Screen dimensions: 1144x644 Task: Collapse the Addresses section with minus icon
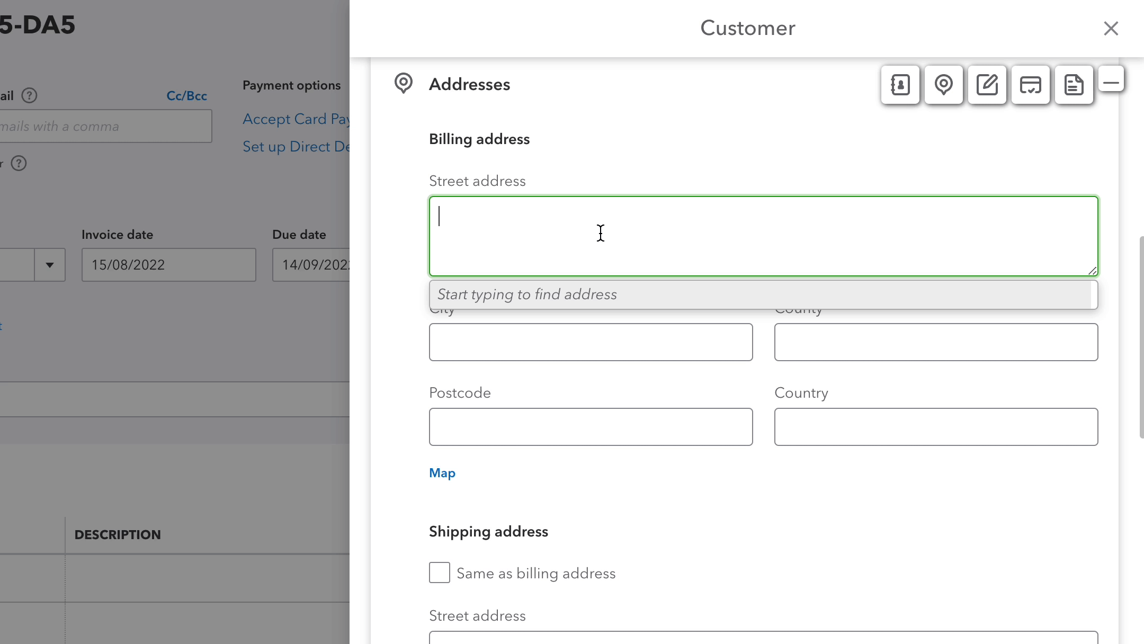point(1112,80)
